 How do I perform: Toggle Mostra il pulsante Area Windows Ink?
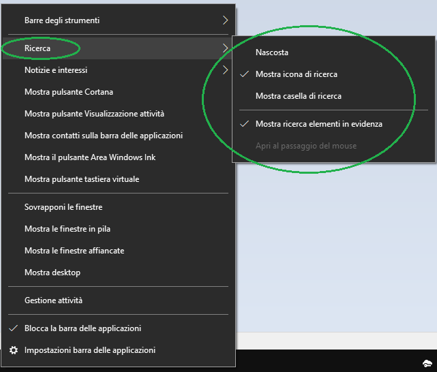119,157
